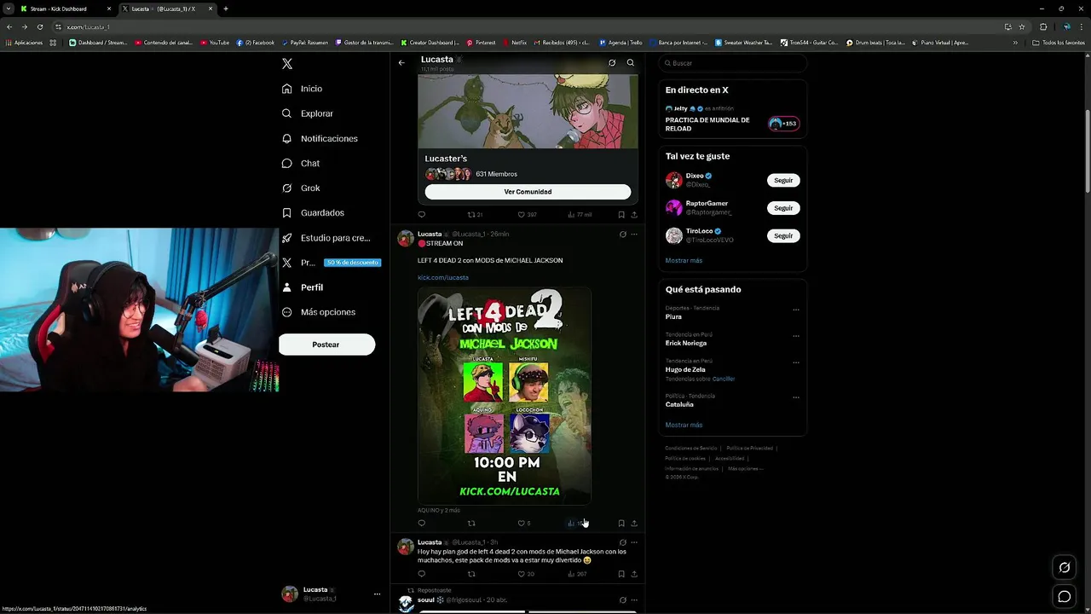1091x614 pixels.
Task: Go back with the profile header arrow
Action: [x=401, y=62]
